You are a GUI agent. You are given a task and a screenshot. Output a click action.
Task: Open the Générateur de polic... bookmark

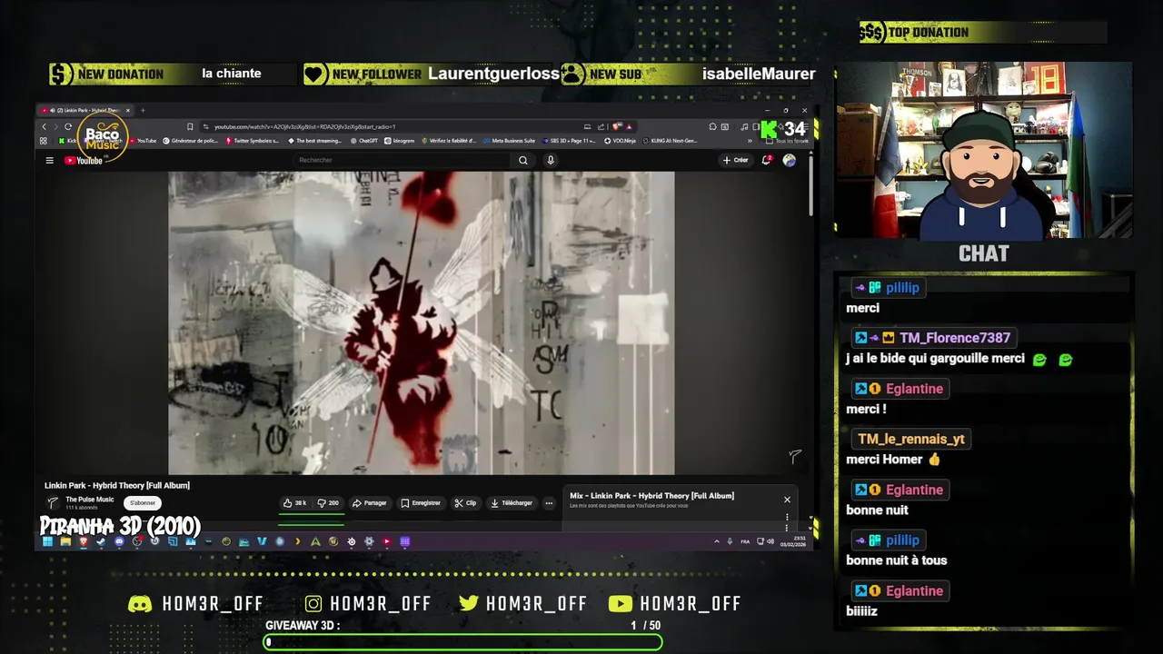coord(191,141)
